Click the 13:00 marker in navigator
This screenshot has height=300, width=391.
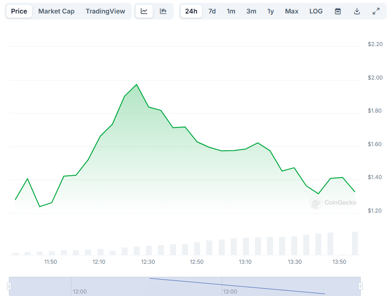coord(230,292)
